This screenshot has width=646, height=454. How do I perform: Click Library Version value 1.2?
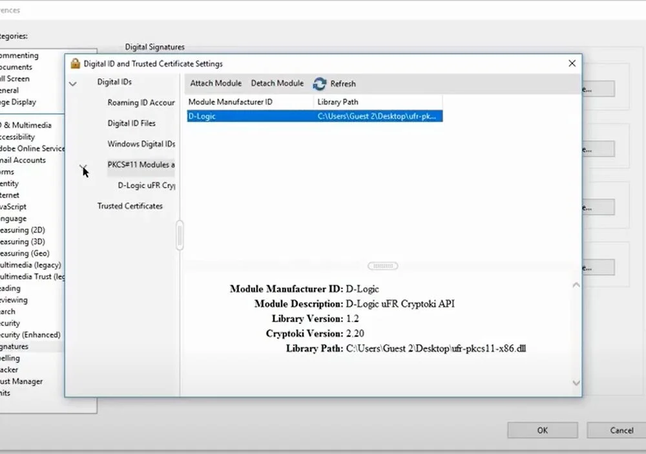click(x=352, y=319)
